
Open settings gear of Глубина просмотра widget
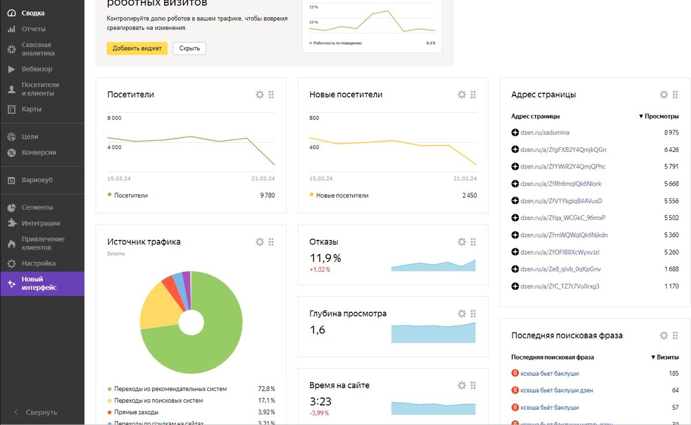coord(462,313)
